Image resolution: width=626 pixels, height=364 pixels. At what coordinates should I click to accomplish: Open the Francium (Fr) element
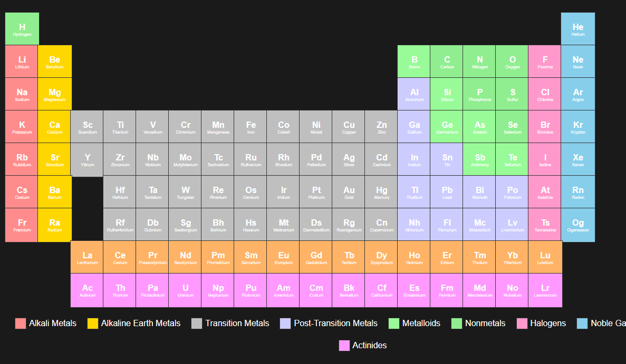(x=22, y=225)
